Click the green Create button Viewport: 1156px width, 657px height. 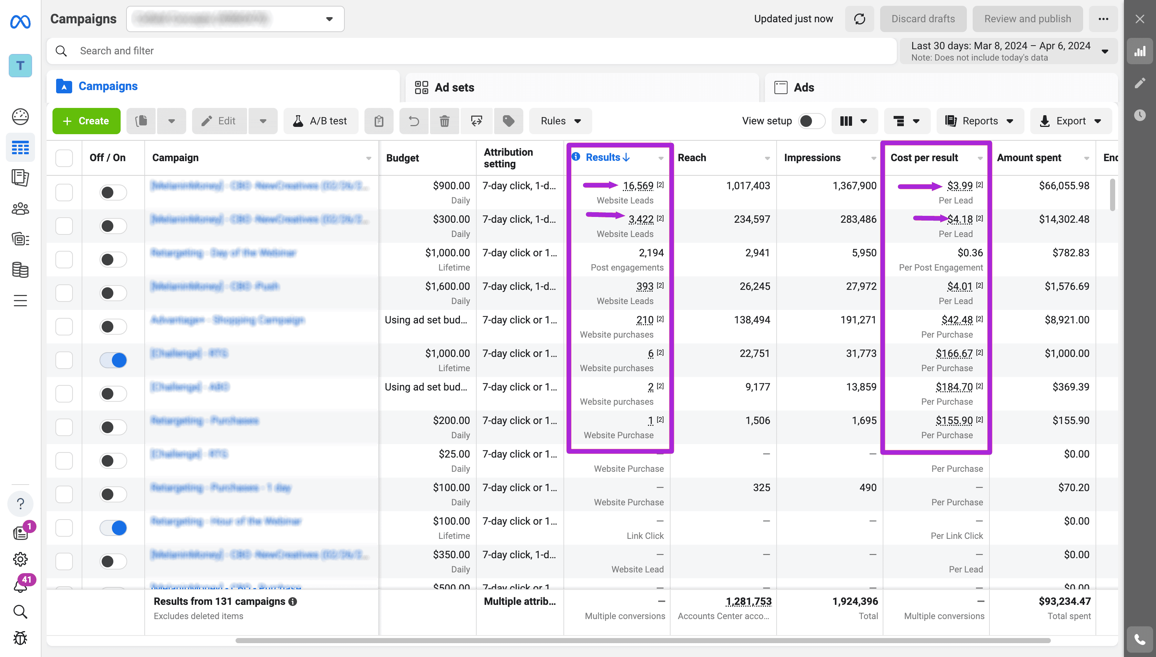[86, 121]
